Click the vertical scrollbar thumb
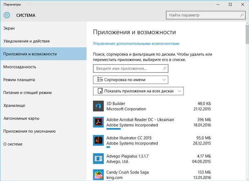249x181 pixels. [x=247, y=34]
